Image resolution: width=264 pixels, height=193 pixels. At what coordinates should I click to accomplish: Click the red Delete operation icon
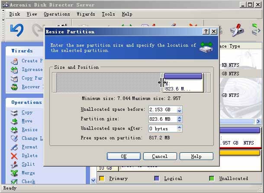[14, 156]
